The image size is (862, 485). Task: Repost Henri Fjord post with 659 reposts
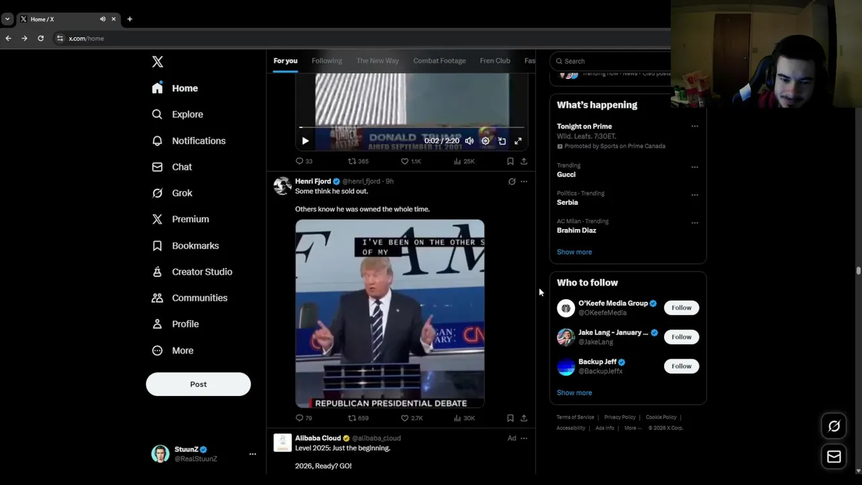pyautogui.click(x=358, y=418)
